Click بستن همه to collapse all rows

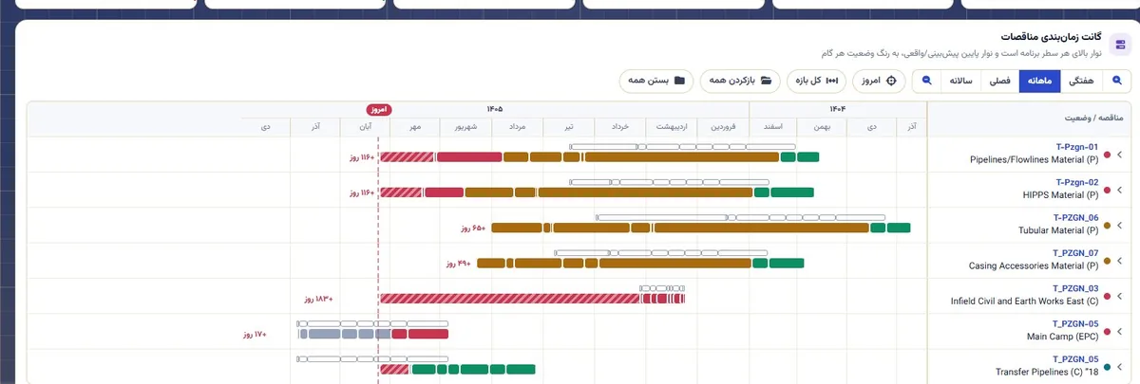point(656,81)
